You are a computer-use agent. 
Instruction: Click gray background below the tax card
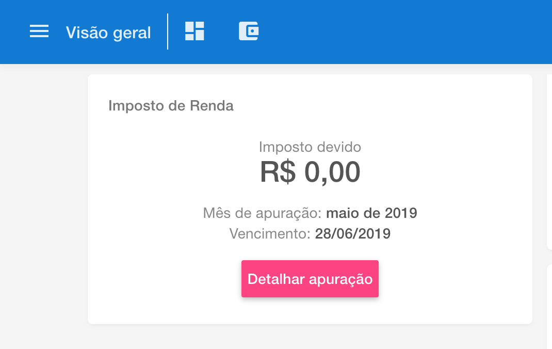coord(310,338)
